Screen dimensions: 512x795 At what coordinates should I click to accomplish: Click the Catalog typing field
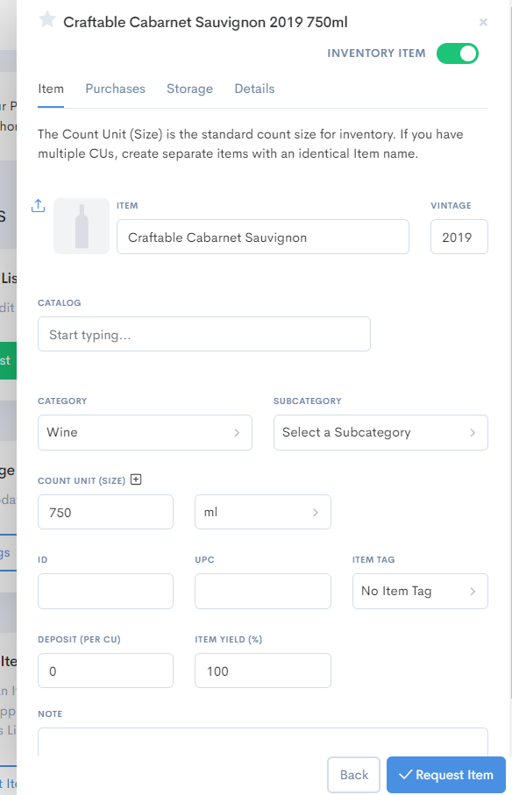(x=203, y=334)
